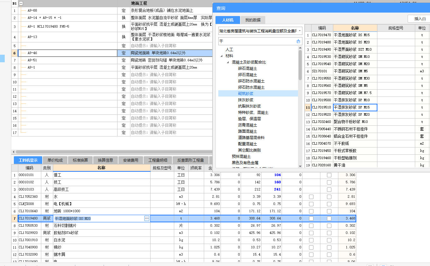Select the 抹灰砂浆 tree category

[246, 100]
